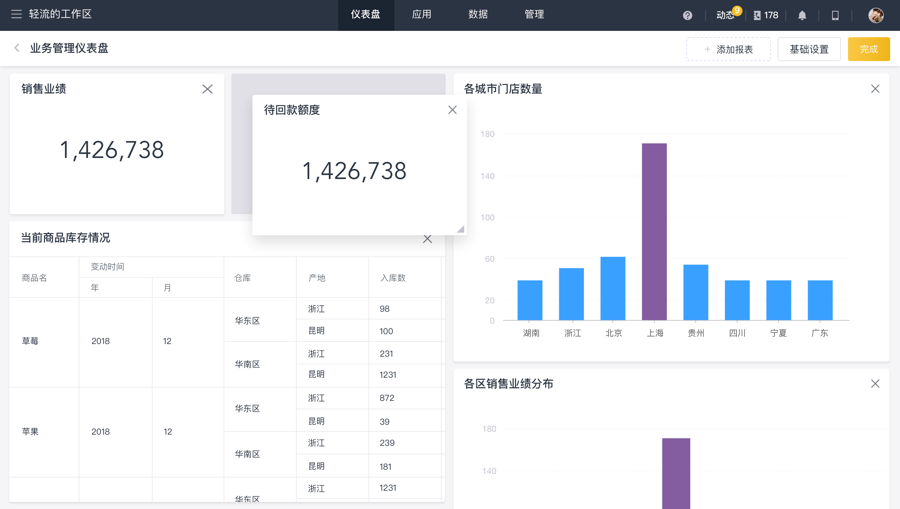Viewport: 900px width, 509px height.
Task: Click the 轻流的工作区 workspace title
Action: pyautogui.click(x=60, y=14)
